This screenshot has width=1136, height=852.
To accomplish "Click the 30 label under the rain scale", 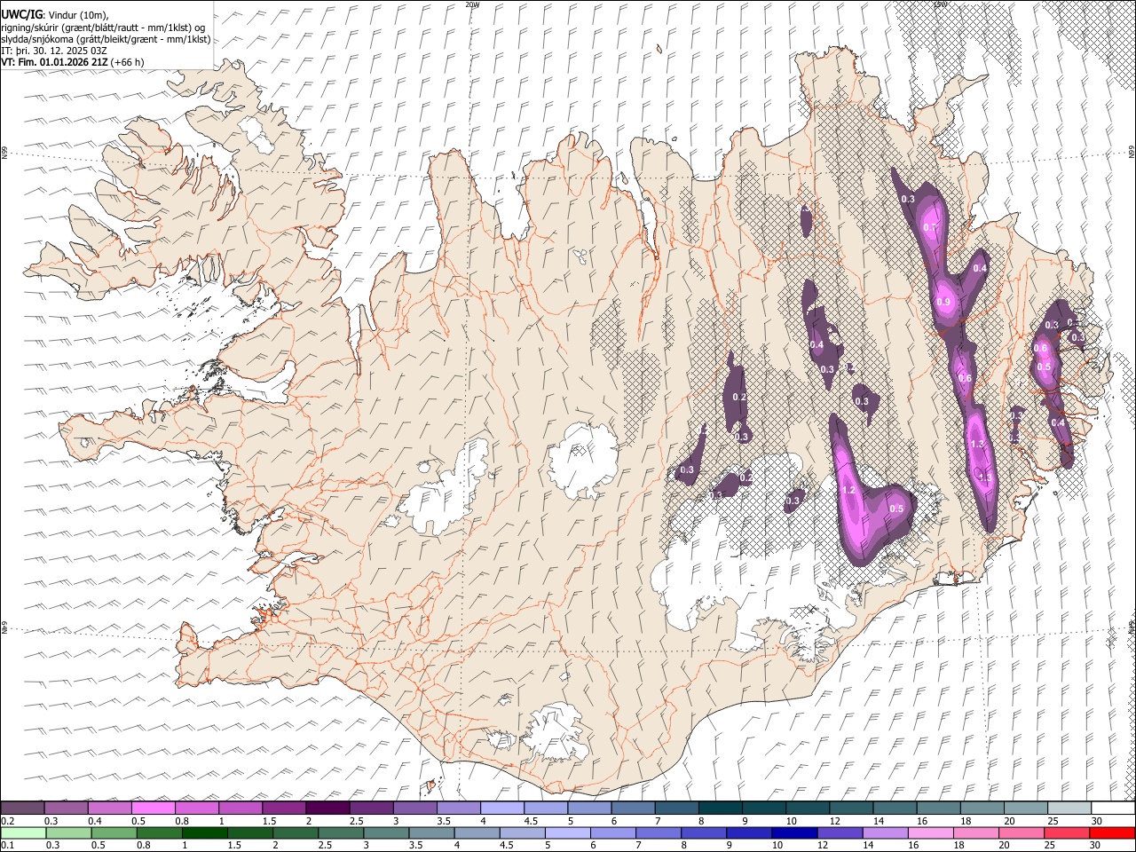I will (1097, 846).
